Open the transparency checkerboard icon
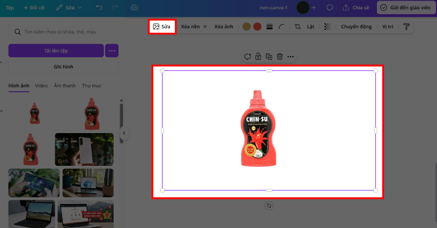The image size is (437, 228). coord(327,26)
